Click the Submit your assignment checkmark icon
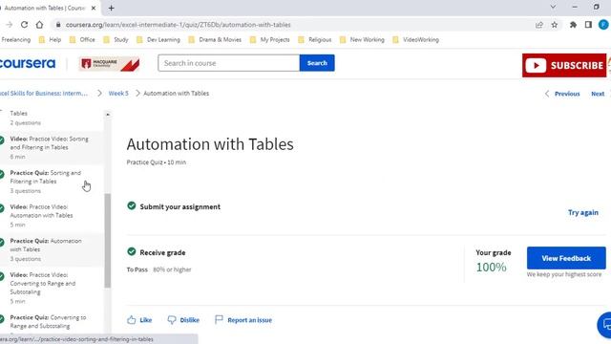The width and height of the screenshot is (611, 344). click(x=132, y=205)
